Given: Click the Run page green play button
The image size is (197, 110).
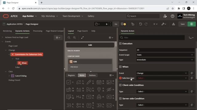Looking at the screenshot, I should 191,24.
